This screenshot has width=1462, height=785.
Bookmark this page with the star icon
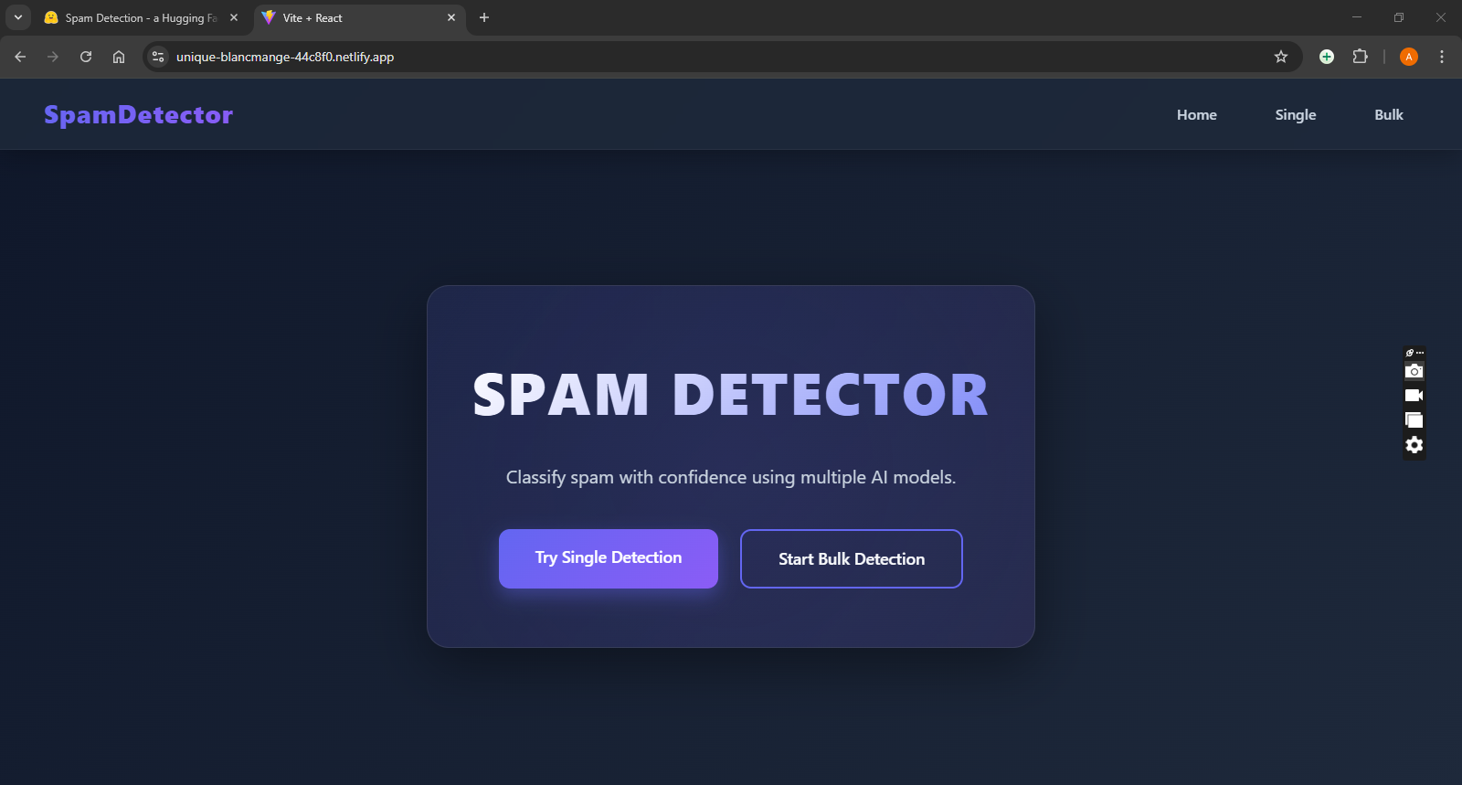pyautogui.click(x=1281, y=57)
